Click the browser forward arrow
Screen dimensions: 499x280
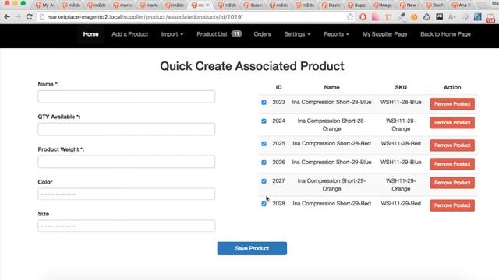pos(18,17)
